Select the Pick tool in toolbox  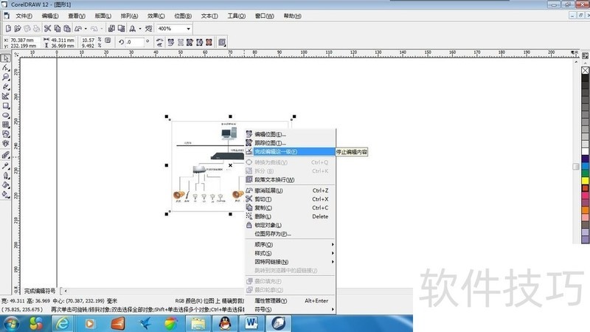(x=5, y=58)
